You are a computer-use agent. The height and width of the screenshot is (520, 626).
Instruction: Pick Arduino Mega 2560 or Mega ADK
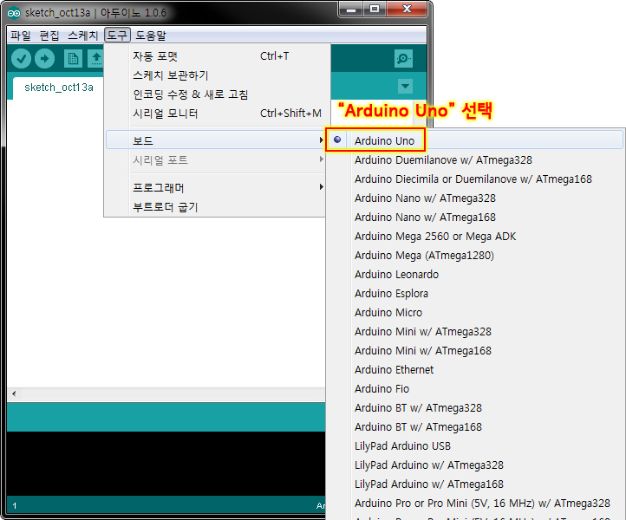[x=435, y=236]
